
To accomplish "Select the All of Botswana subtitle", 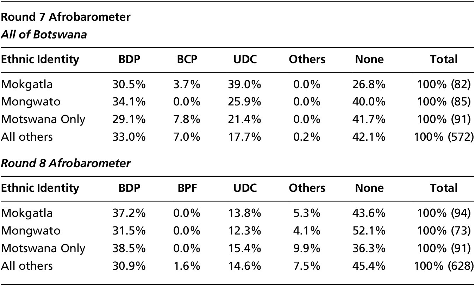I will (44, 35).
